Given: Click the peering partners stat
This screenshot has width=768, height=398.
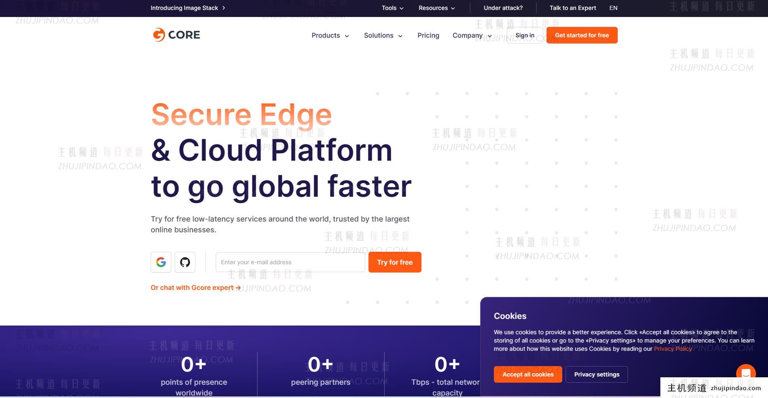Looking at the screenshot, I should pos(320,371).
